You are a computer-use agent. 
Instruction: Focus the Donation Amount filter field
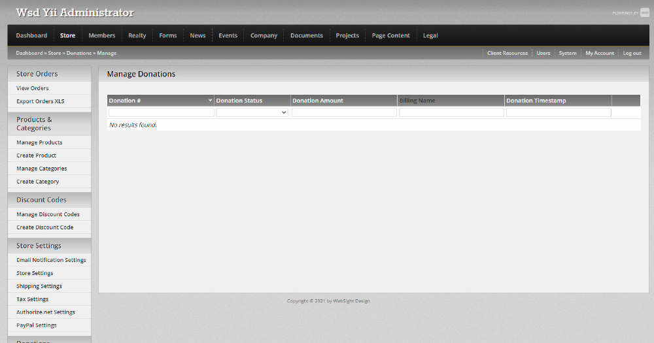[x=344, y=112]
